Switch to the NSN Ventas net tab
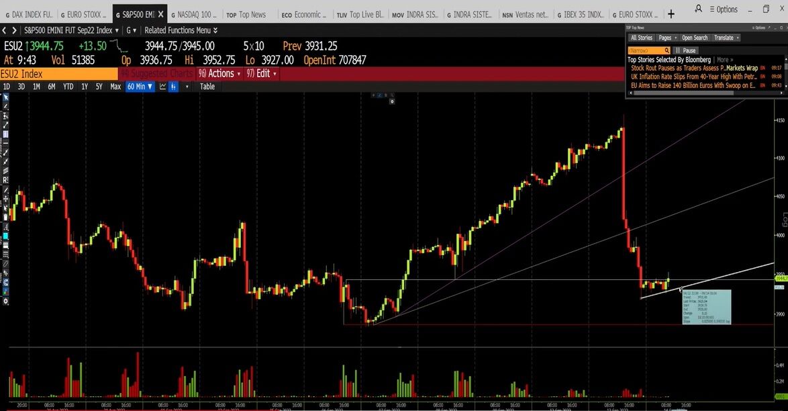The image size is (788, 411). click(x=525, y=15)
